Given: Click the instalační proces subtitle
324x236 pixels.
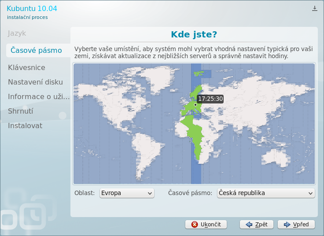Looking at the screenshot, I should [x=27, y=17].
